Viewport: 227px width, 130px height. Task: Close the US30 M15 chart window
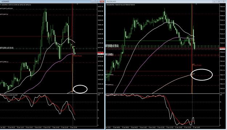pos(102,1)
